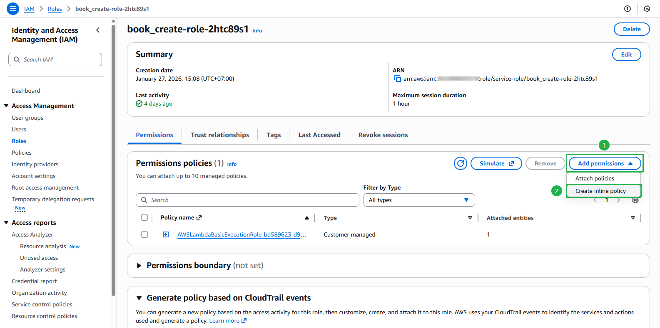Open the Last Accessed tab
Screen dimensions: 660x328
(x=319, y=135)
